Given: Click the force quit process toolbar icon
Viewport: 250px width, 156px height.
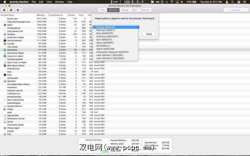Looking at the screenshot, I should 3,10.
